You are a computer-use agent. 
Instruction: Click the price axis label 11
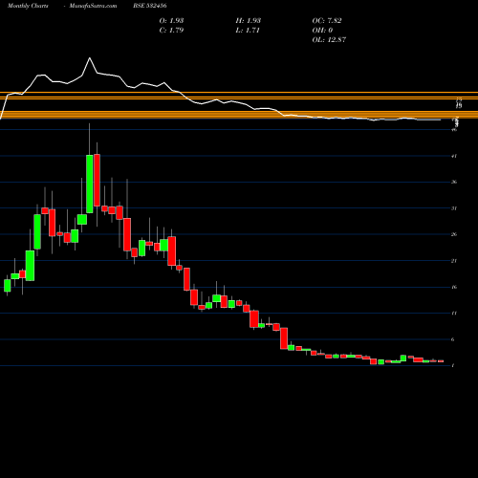[454, 313]
